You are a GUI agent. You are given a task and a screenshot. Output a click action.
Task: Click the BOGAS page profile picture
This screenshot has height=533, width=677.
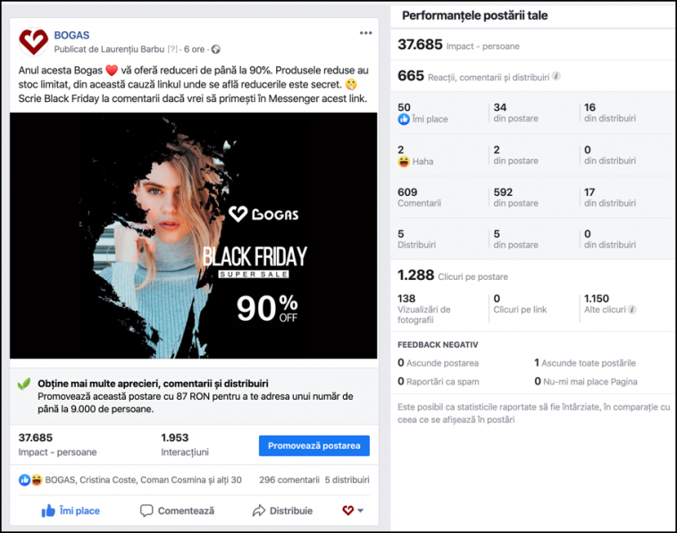(33, 42)
